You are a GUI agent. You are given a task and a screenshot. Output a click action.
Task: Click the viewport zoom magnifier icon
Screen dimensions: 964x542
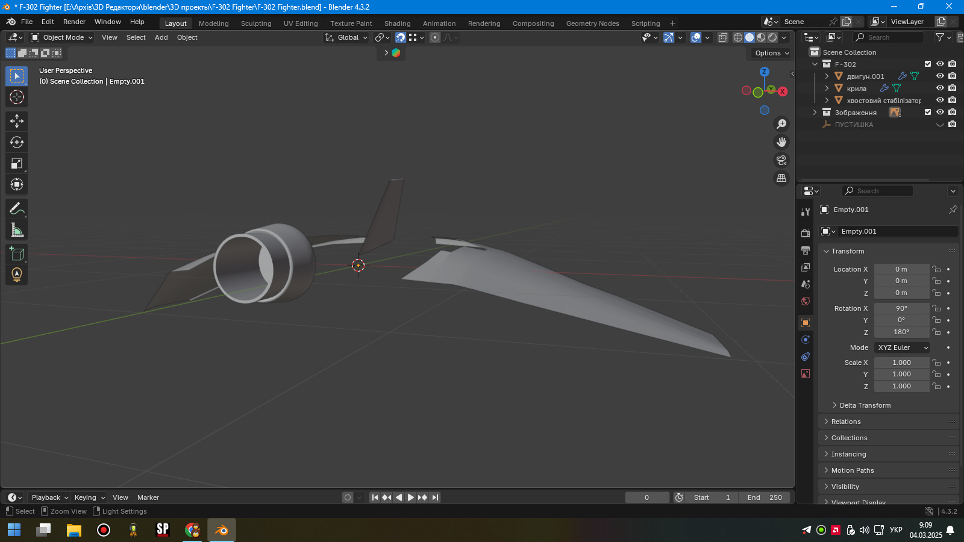pyautogui.click(x=781, y=124)
